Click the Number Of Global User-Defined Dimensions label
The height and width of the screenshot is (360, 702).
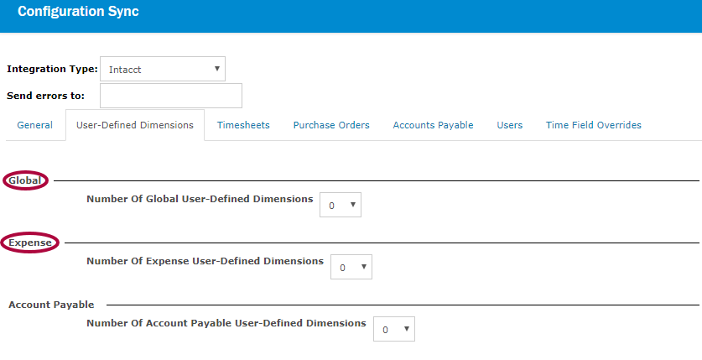tap(200, 199)
